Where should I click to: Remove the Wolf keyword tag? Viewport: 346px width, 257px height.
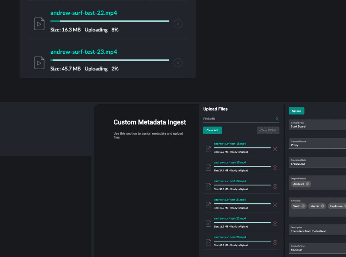(x=303, y=206)
